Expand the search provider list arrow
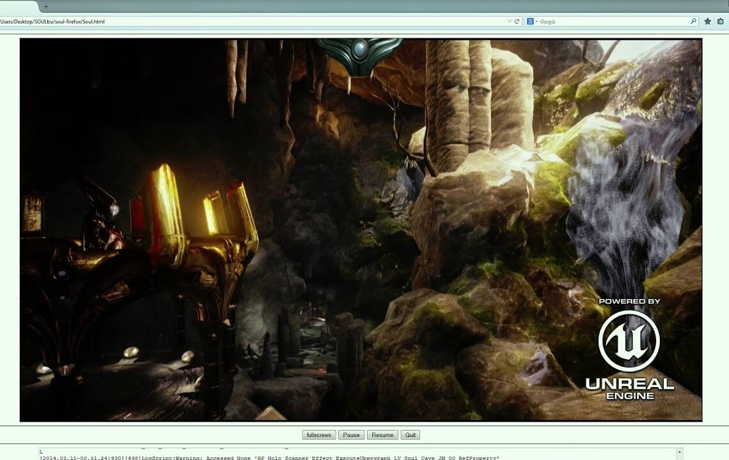Image resolution: width=729 pixels, height=460 pixels. (536, 21)
